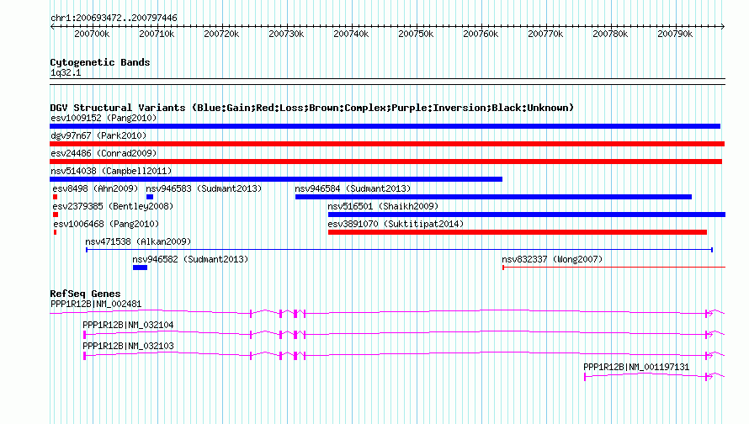Screen dimensions: 749x424
Task: Click the 200760k ruler mark
Action: click(481, 34)
